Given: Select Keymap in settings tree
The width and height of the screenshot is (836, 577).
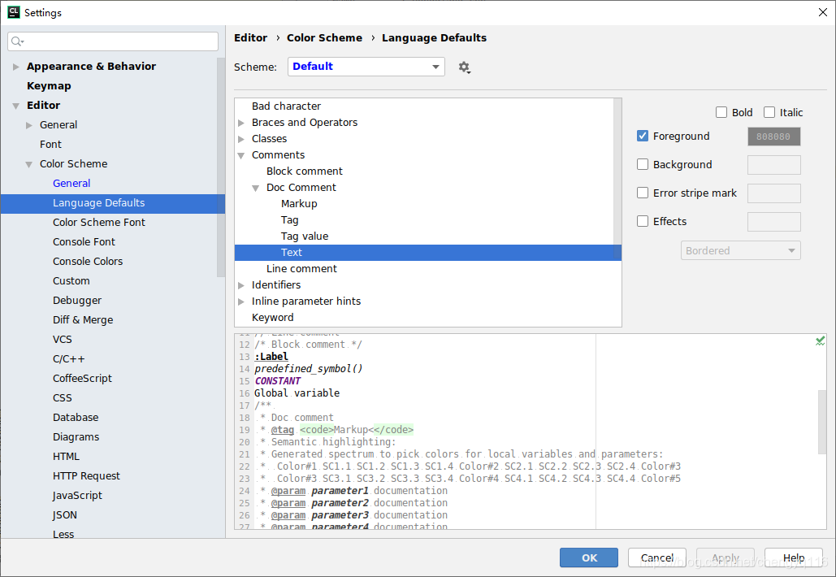Looking at the screenshot, I should (49, 86).
